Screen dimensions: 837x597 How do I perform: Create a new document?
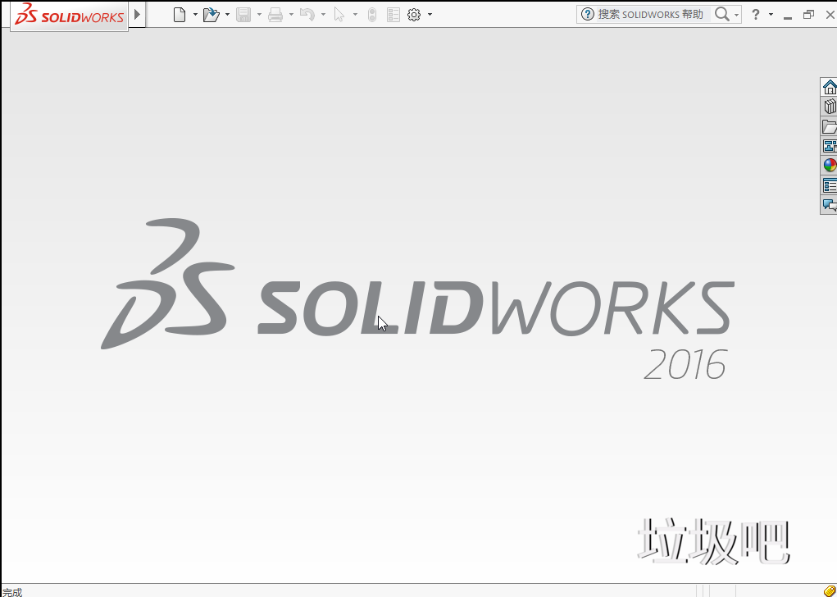[180, 14]
